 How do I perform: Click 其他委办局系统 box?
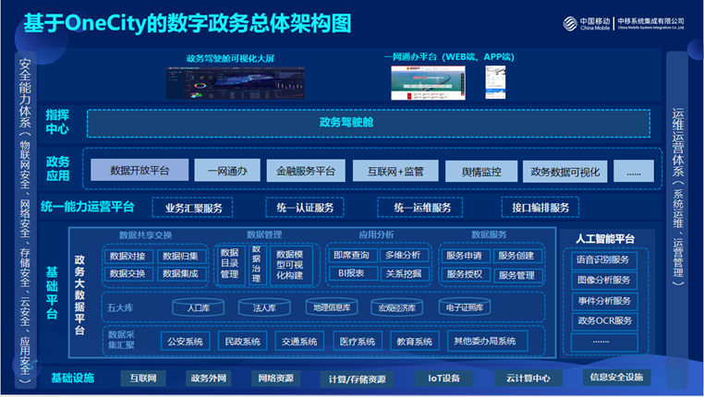488,341
